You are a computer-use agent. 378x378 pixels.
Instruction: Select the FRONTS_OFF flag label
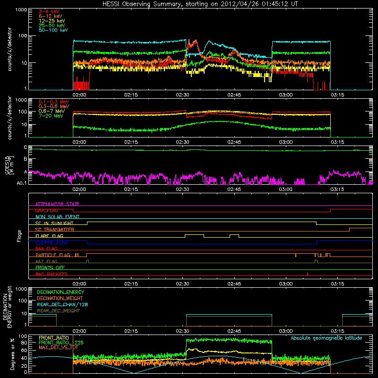(x=50, y=268)
